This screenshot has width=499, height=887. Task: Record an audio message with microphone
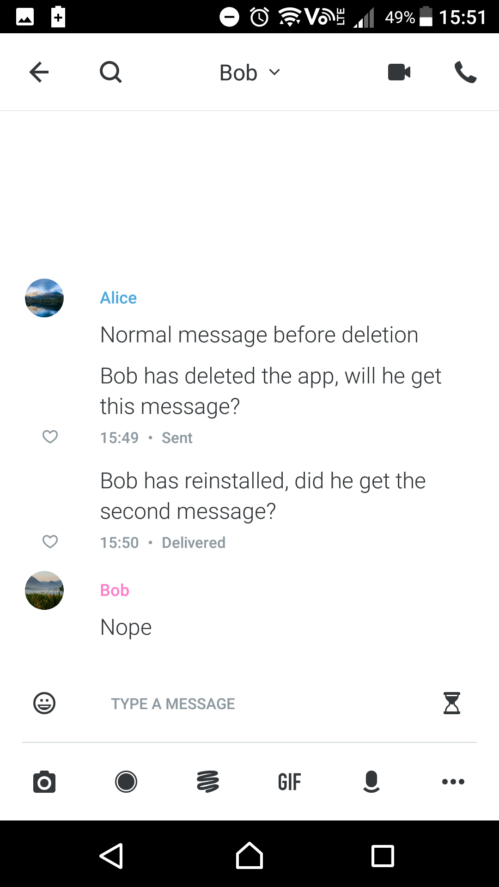[371, 782]
